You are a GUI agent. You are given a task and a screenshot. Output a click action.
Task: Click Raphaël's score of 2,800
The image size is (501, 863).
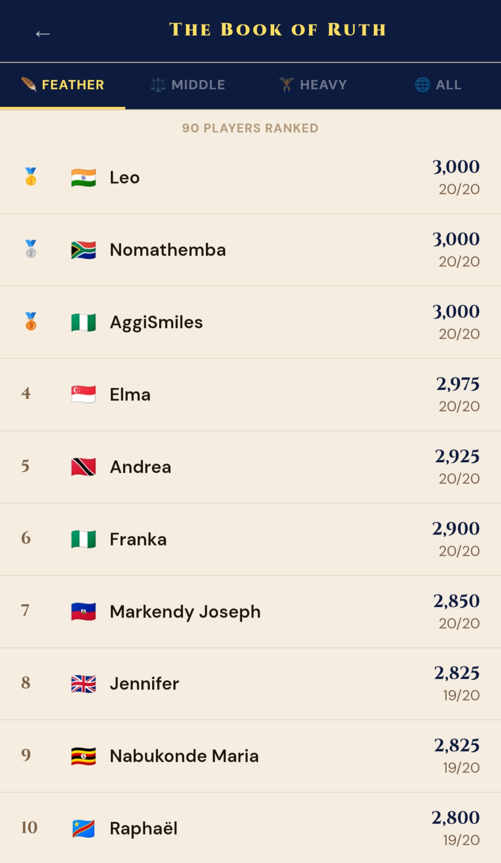click(455, 818)
